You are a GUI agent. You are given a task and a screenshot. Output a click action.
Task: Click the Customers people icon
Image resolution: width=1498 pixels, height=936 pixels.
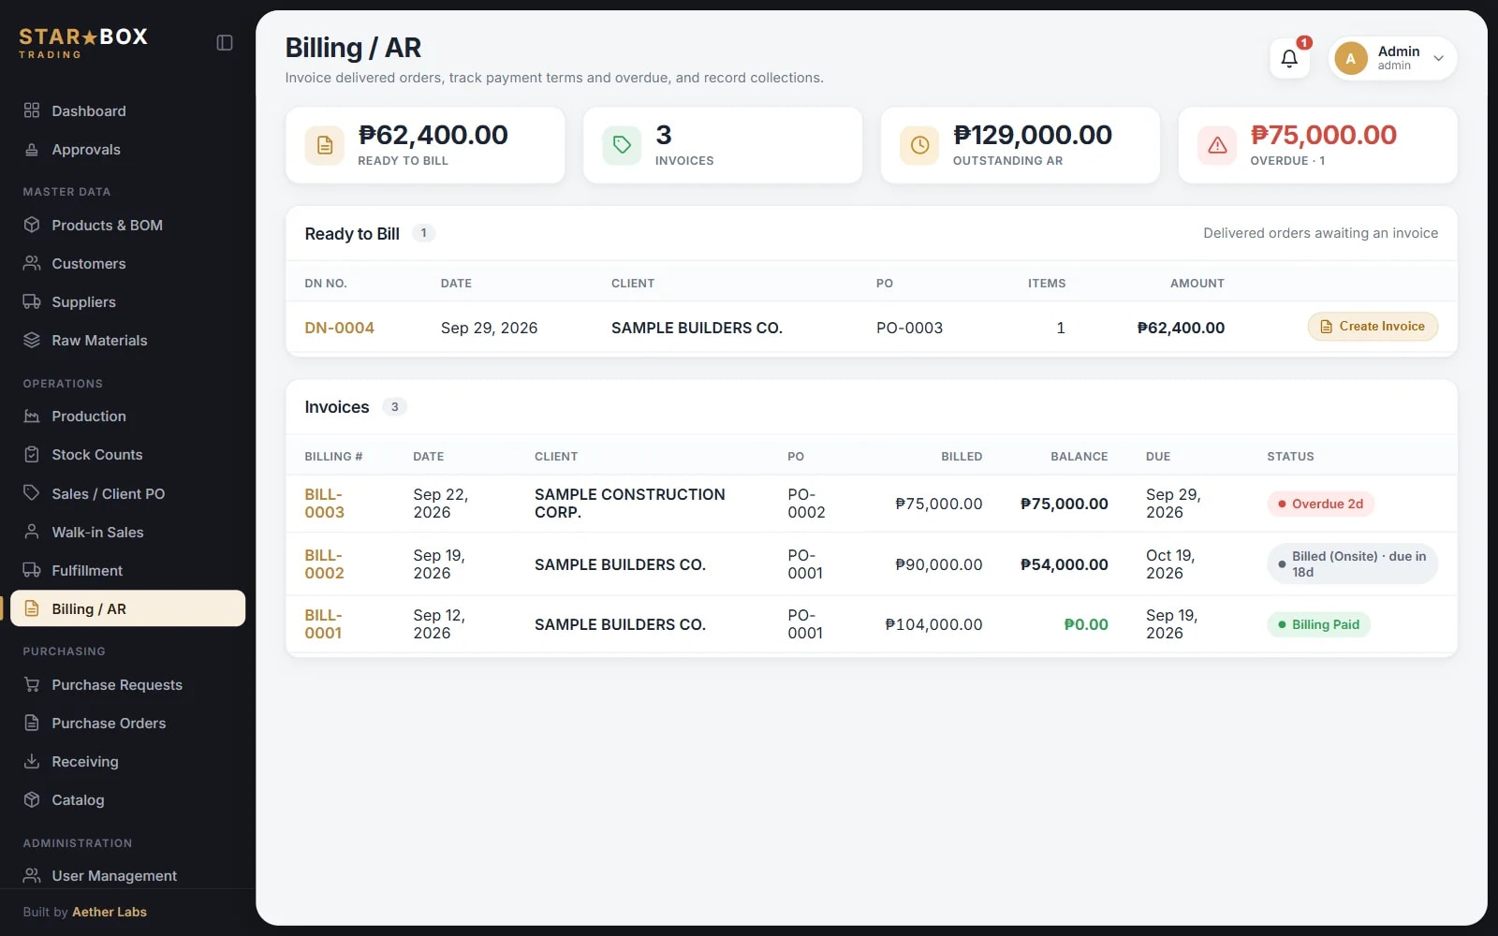point(32,263)
